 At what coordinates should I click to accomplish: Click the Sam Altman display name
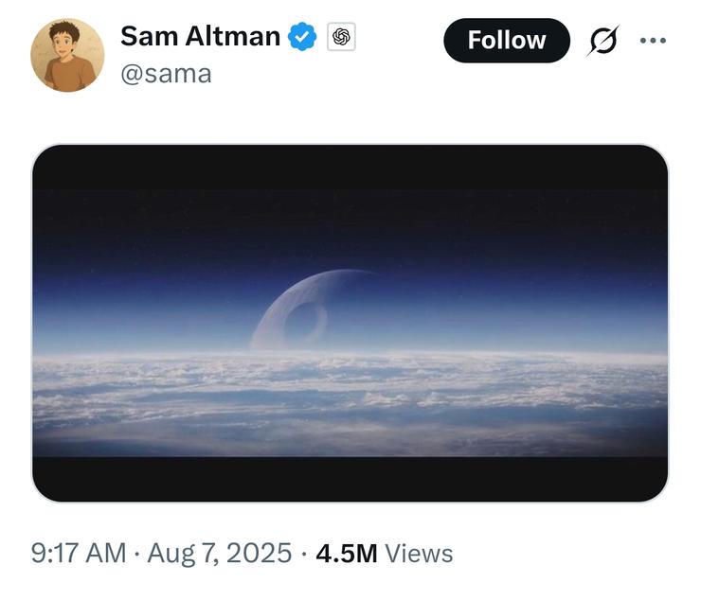point(200,38)
